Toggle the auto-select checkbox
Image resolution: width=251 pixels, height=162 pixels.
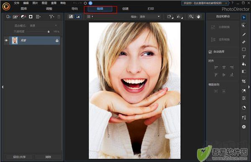(x=210, y=52)
